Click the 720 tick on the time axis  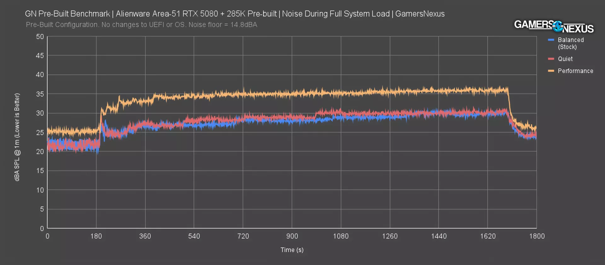point(243,236)
